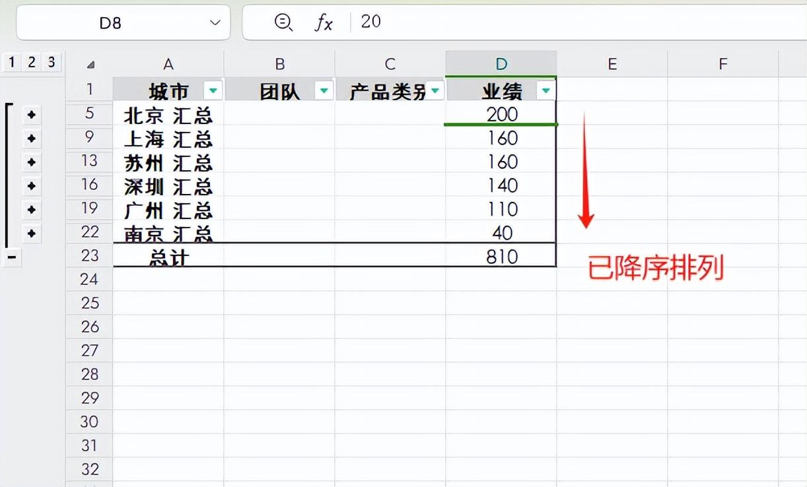Select row 22 header
Viewport: 807px width, 487px height.
(x=90, y=232)
